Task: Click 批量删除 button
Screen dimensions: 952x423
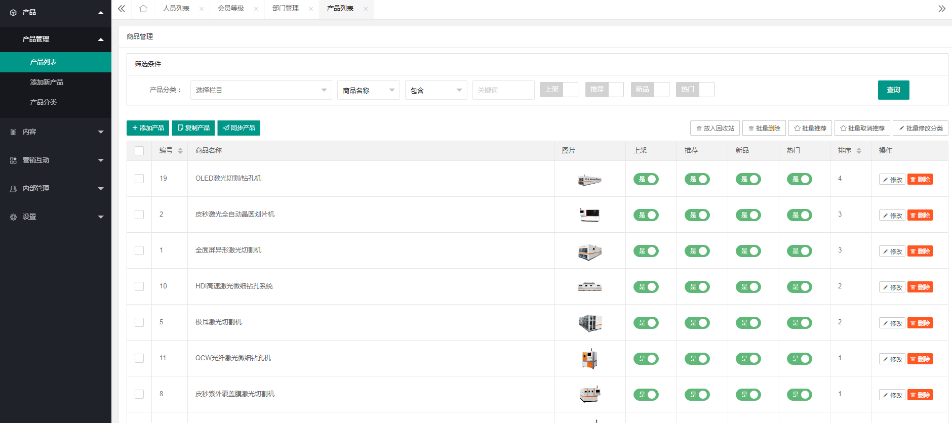Action: coord(764,129)
